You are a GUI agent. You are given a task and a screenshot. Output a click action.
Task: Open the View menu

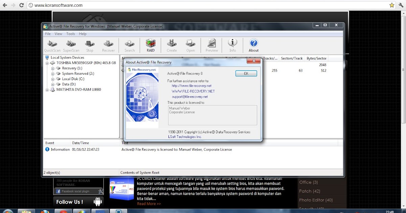(x=58, y=34)
